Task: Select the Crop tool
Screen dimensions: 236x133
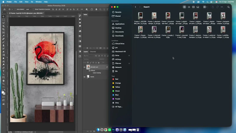Action: pos(4,29)
